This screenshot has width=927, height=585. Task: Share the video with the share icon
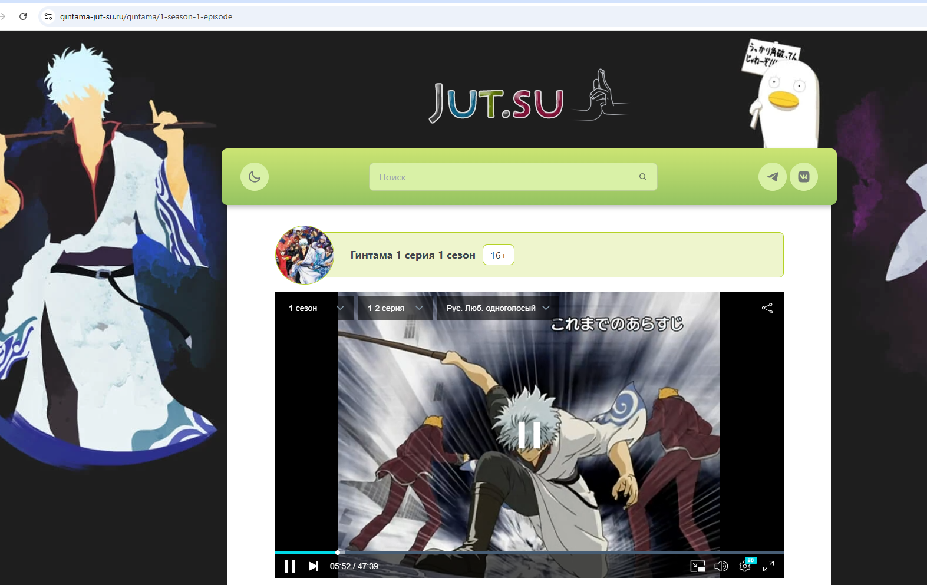[767, 308]
